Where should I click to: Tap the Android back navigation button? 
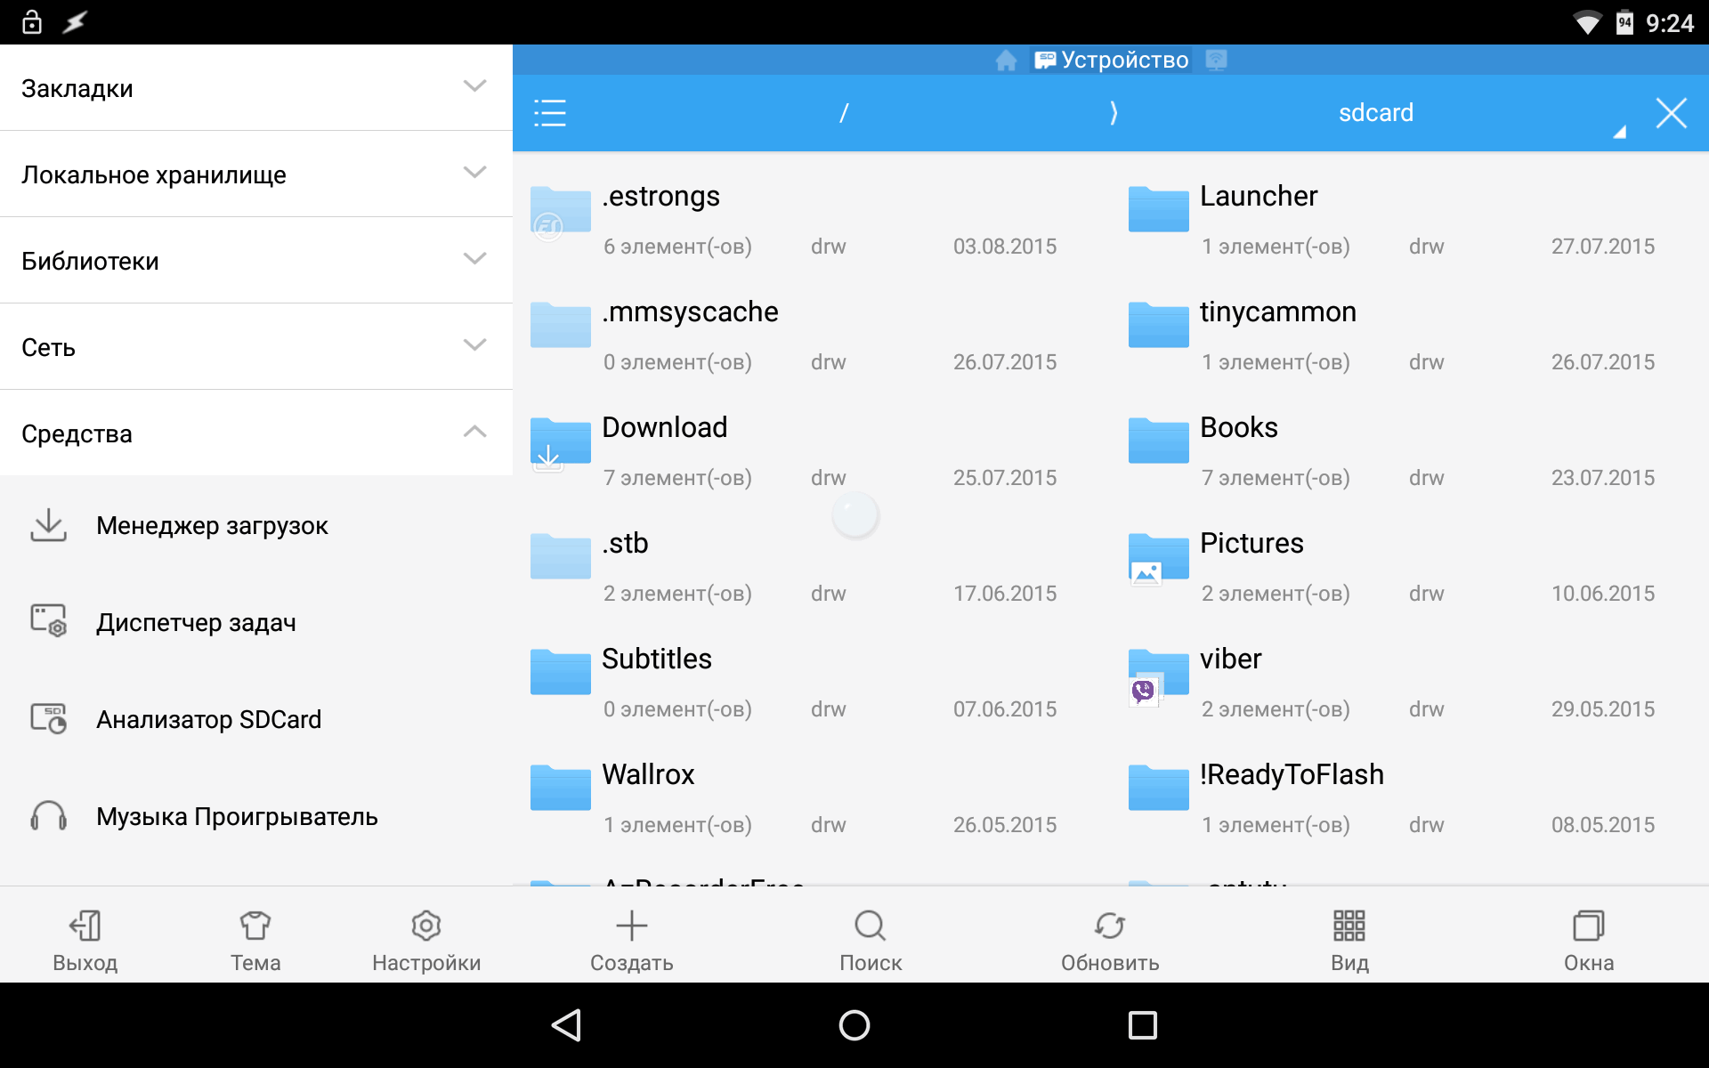click(x=567, y=1025)
